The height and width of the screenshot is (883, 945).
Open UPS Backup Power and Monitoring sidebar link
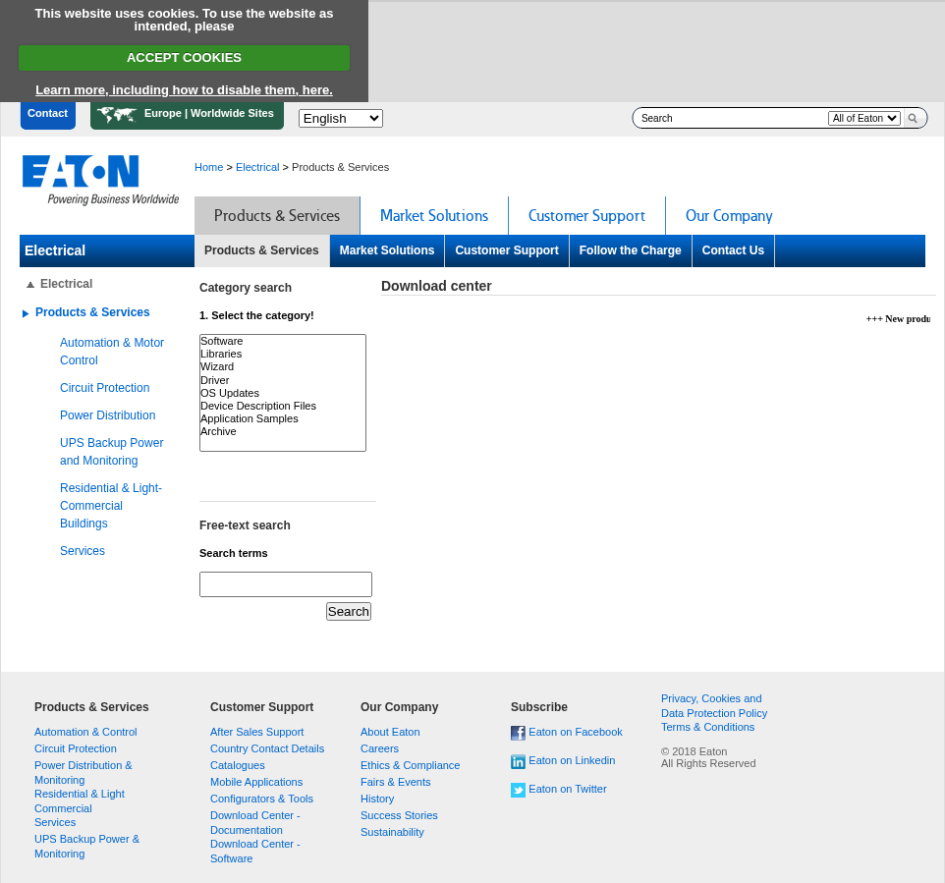[112, 452]
